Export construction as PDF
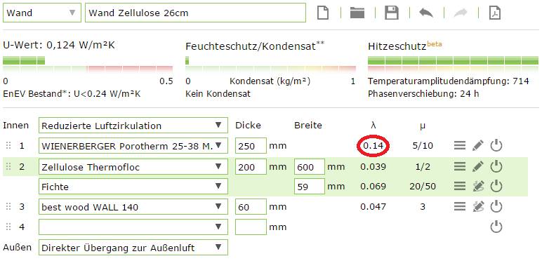The height and width of the screenshot is (275, 549). pyautogui.click(x=495, y=13)
